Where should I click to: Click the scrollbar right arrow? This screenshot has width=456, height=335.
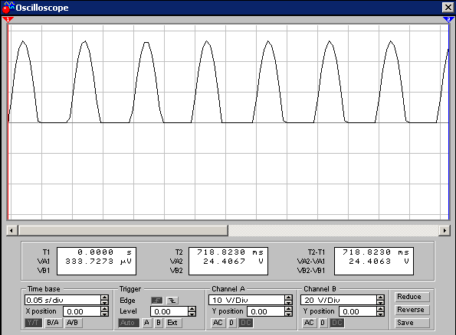point(445,230)
